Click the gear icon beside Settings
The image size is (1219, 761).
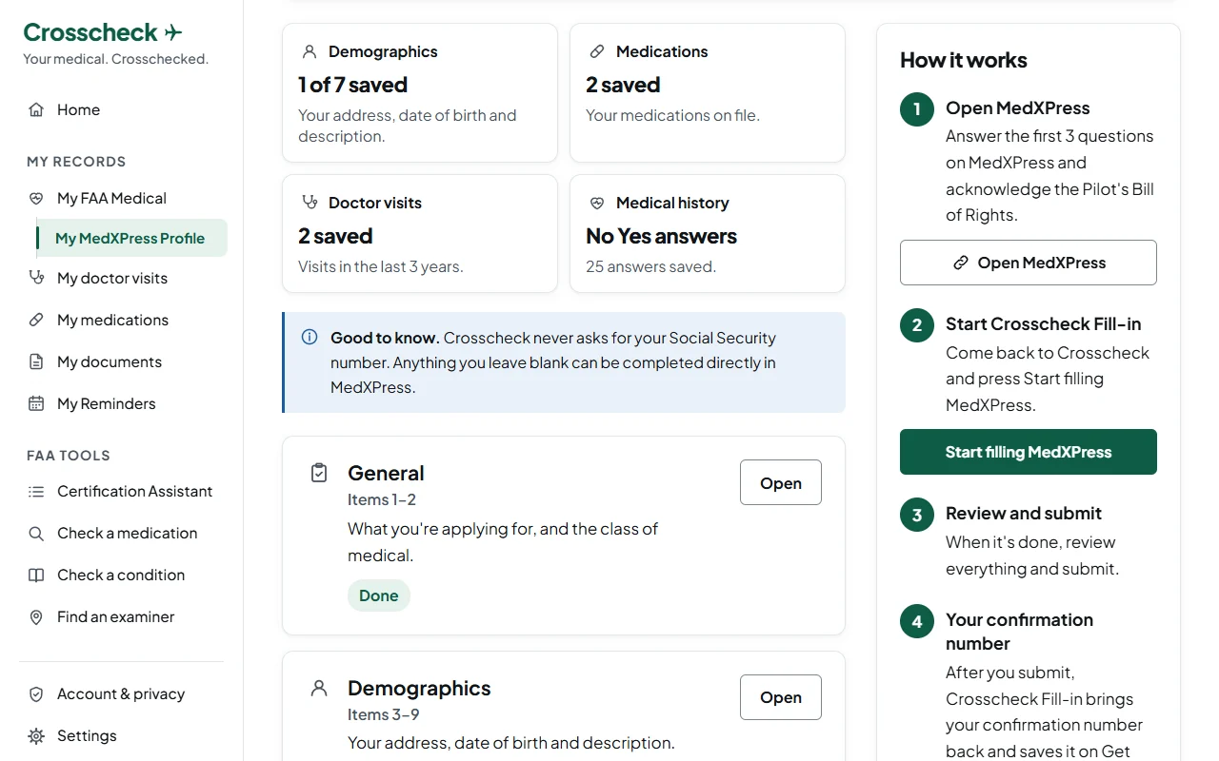pyautogui.click(x=36, y=736)
